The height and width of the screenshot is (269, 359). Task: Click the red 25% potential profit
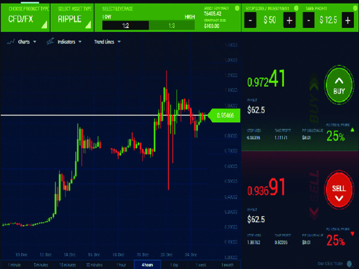coord(335,240)
